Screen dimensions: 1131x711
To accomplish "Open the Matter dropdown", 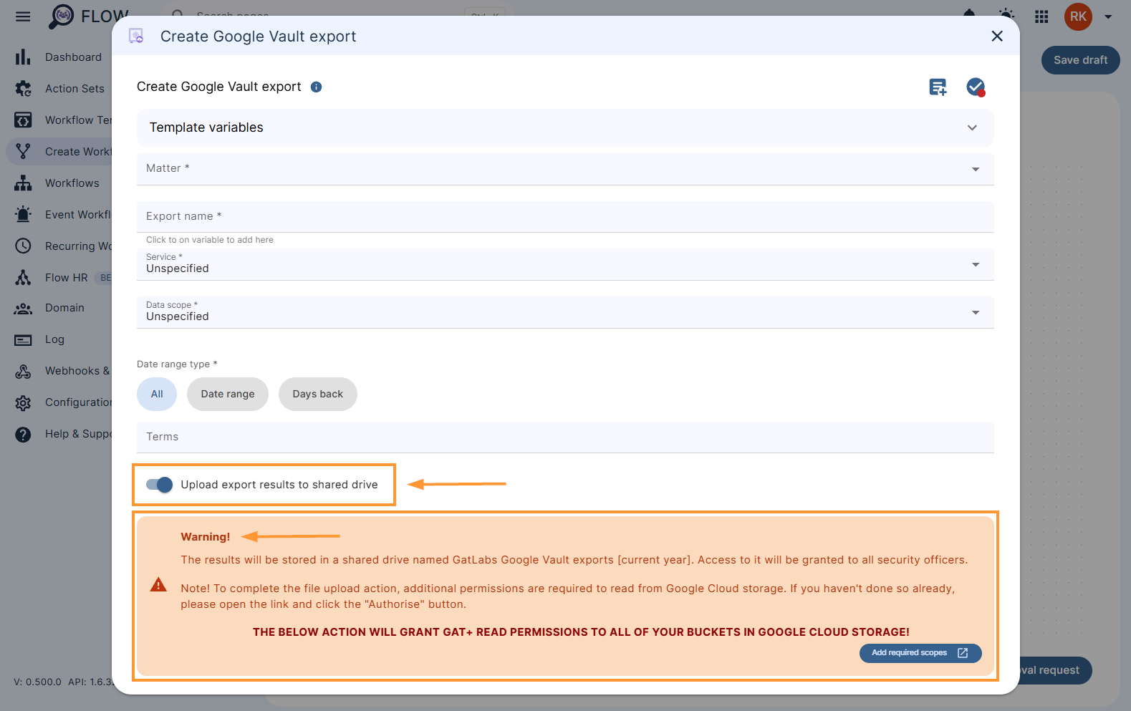I will 565,169.
